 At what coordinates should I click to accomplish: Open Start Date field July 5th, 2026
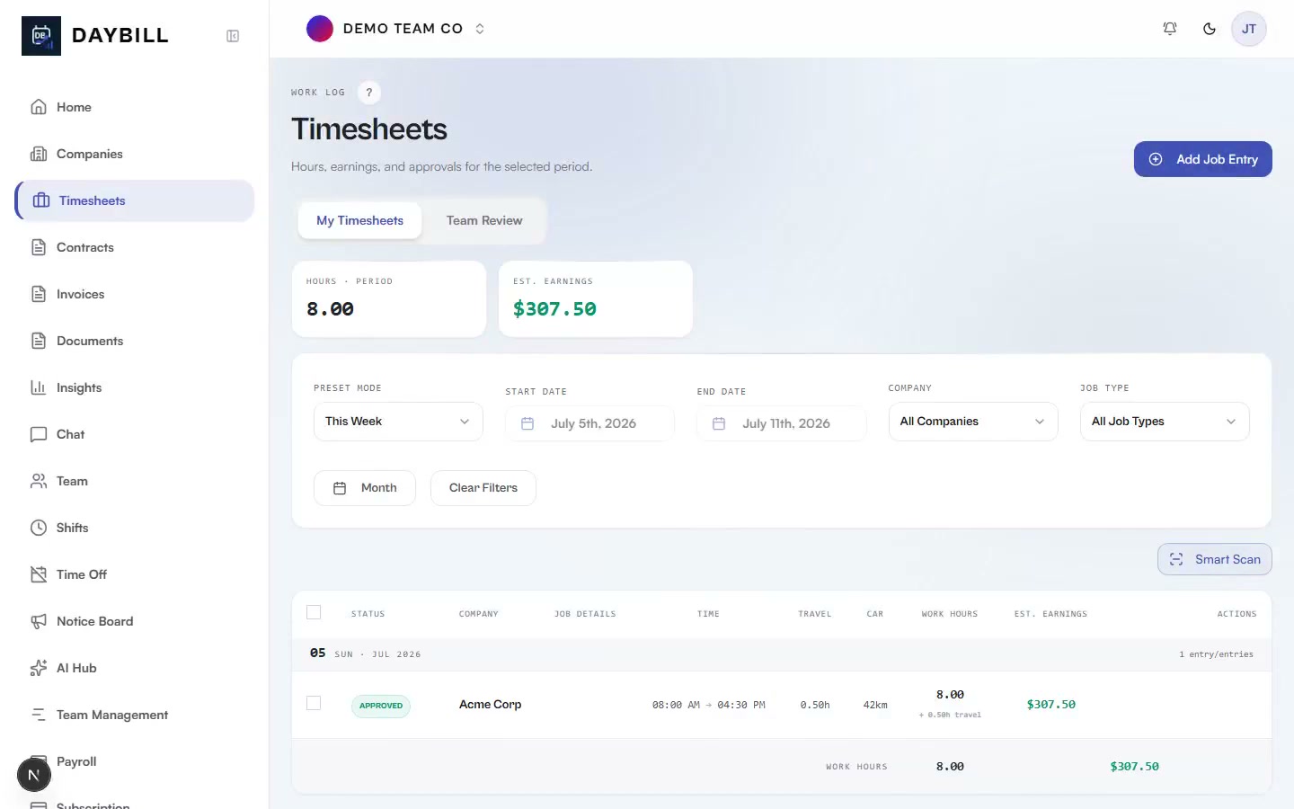tap(589, 423)
